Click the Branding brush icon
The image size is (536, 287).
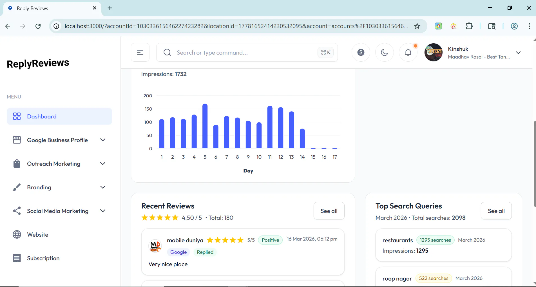coord(17,187)
